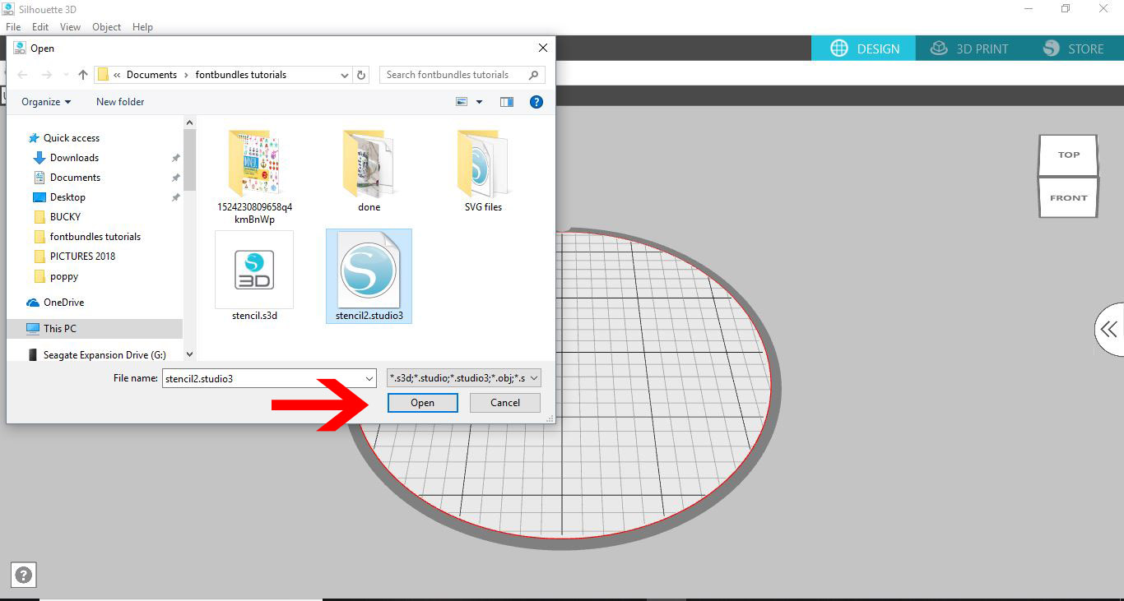Select the done folder
The height and width of the screenshot is (601, 1124).
point(369,170)
